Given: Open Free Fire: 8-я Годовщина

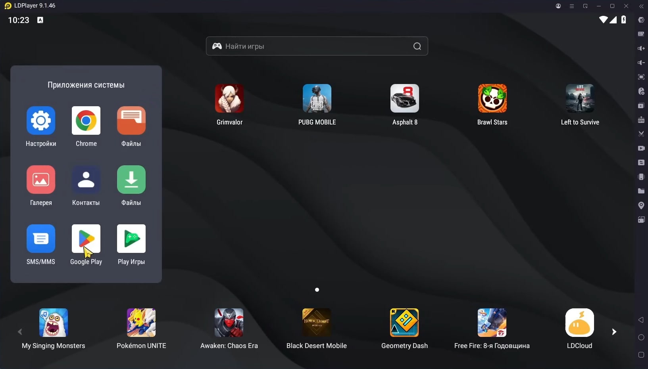Looking at the screenshot, I should 492,323.
